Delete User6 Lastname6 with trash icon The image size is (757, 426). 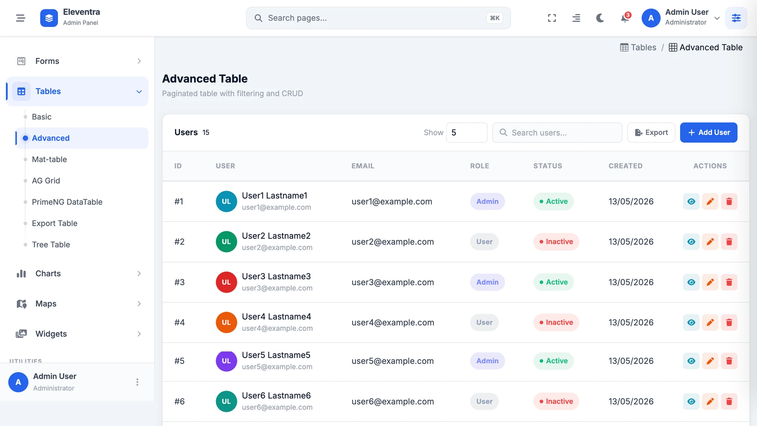click(x=729, y=402)
